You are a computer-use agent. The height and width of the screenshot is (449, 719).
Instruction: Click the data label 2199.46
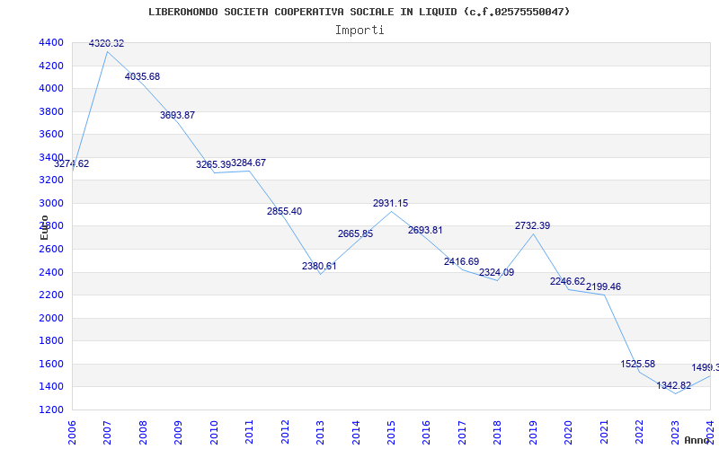[x=603, y=286]
